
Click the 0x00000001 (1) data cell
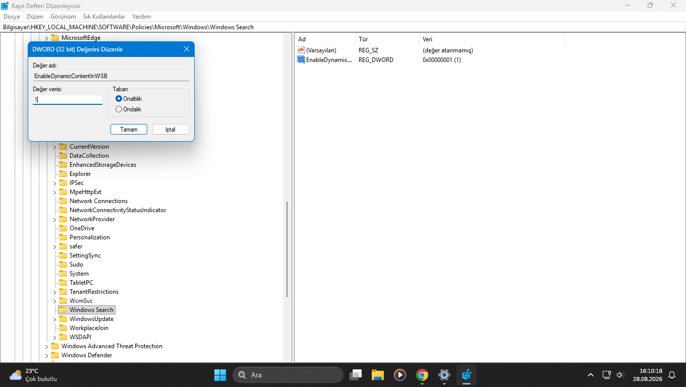coord(442,60)
